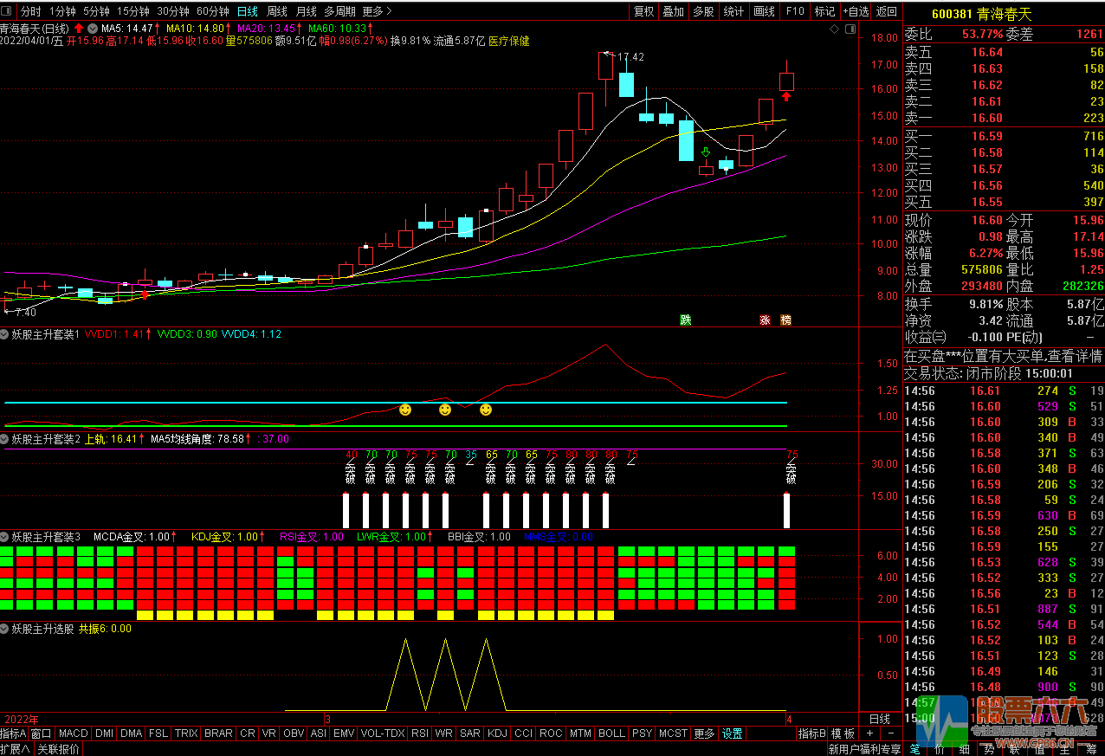Screen dimensions: 1105x756
Task: Click the 叠加 overlay button
Action: 673,11
